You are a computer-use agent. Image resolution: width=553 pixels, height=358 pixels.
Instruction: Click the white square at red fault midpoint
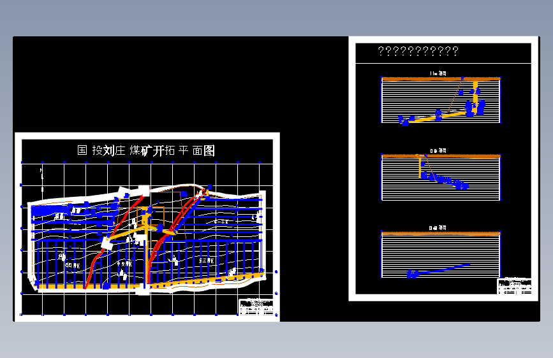[106, 243]
